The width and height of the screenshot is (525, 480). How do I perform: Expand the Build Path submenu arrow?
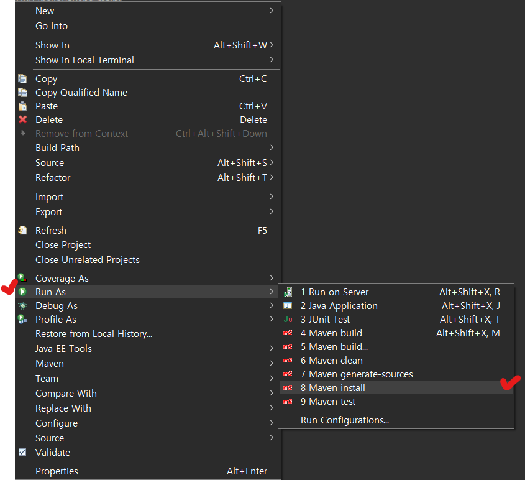(272, 148)
